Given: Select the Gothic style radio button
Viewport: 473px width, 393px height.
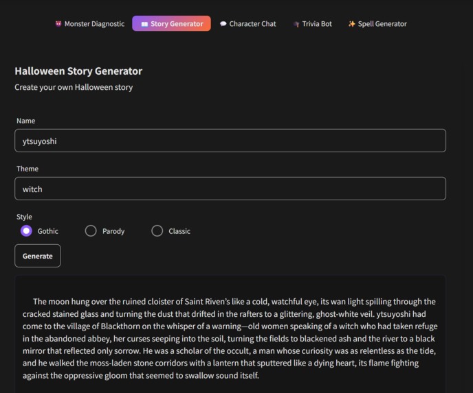Looking at the screenshot, I should pos(26,231).
